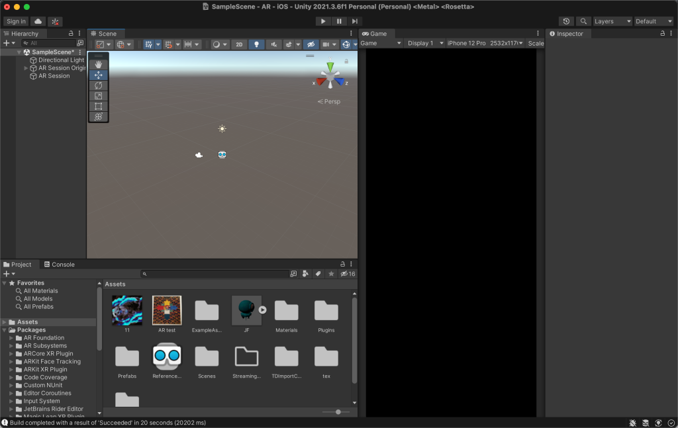Select the Hand view tool
Screen dimensions: 678x428
pyautogui.click(x=98, y=64)
